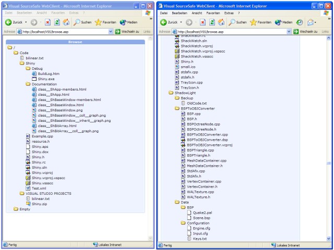The height and width of the screenshot is (250, 334).
Task: Click the Test.xml file icon
Action: [x=28, y=188]
